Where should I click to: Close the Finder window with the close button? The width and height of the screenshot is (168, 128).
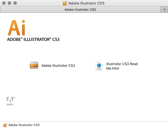point(4,3)
